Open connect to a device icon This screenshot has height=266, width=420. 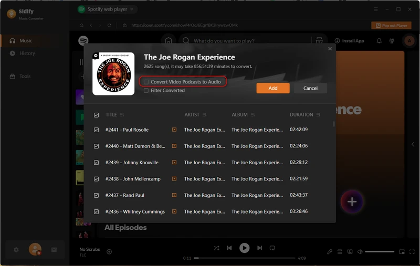pos(350,251)
